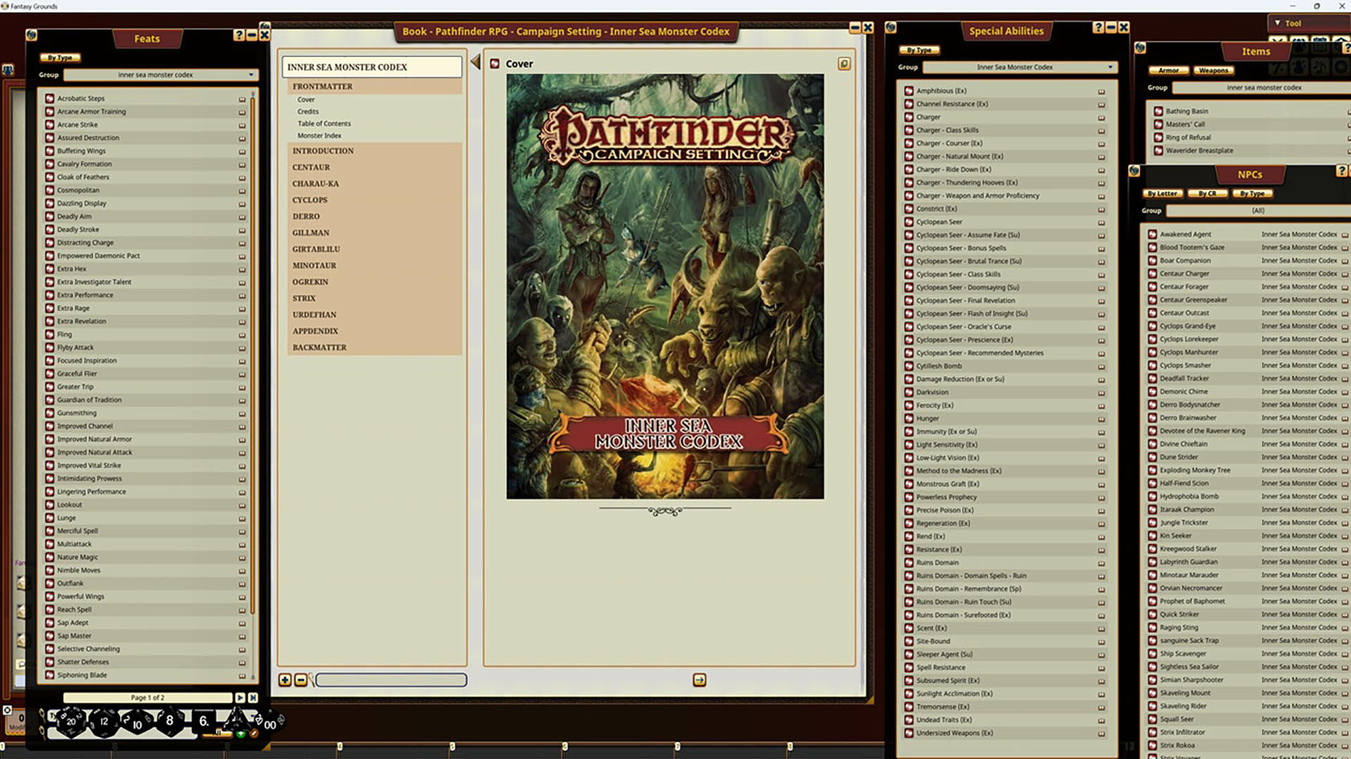Roll the d20 die in the dice tray
This screenshot has width=1351, height=759.
tap(70, 721)
